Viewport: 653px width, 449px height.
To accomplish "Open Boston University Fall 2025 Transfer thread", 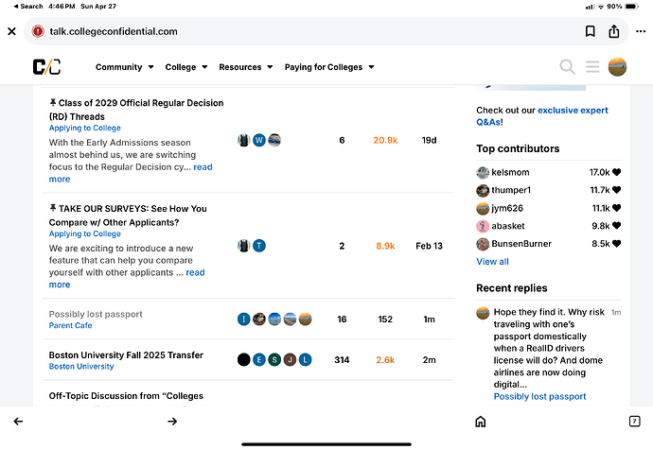I will tap(126, 355).
